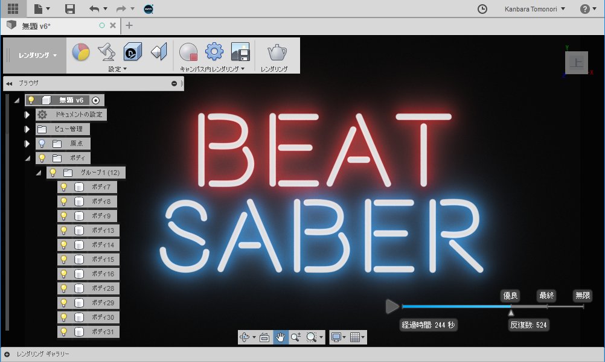
Task: Expand the ビュー管理 node
Action: tap(27, 129)
